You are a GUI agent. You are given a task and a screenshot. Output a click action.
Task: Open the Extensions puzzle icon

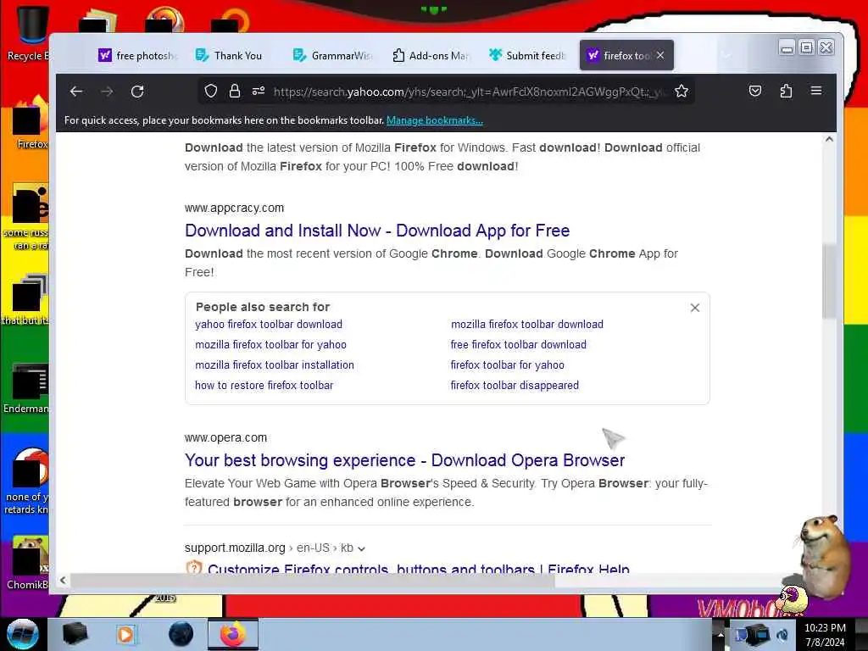(x=786, y=92)
